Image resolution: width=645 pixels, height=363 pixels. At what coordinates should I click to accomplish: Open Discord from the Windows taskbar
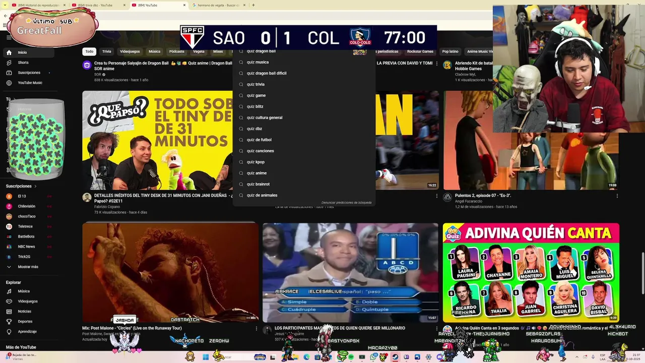[x=440, y=357]
